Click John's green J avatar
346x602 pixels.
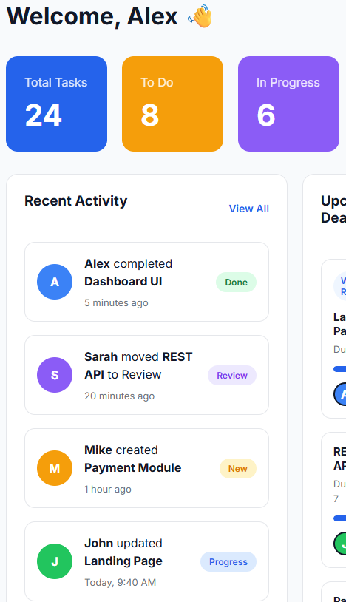click(55, 561)
